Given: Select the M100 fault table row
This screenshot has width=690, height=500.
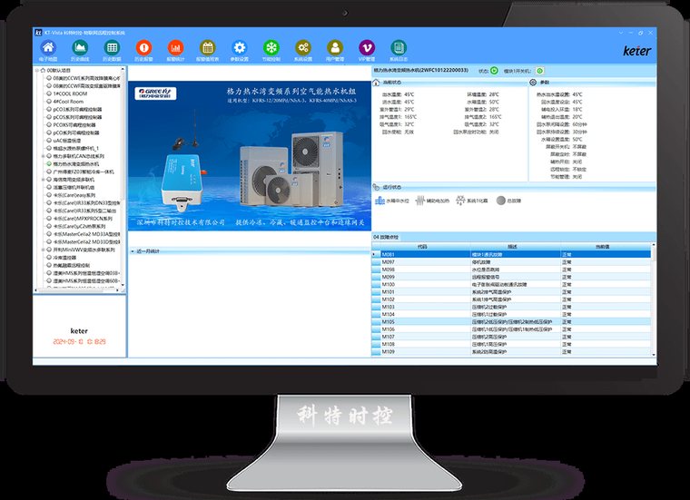Looking at the screenshot, I should point(511,285).
